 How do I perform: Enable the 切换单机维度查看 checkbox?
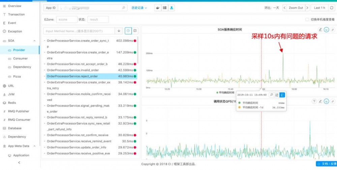coord(307,19)
